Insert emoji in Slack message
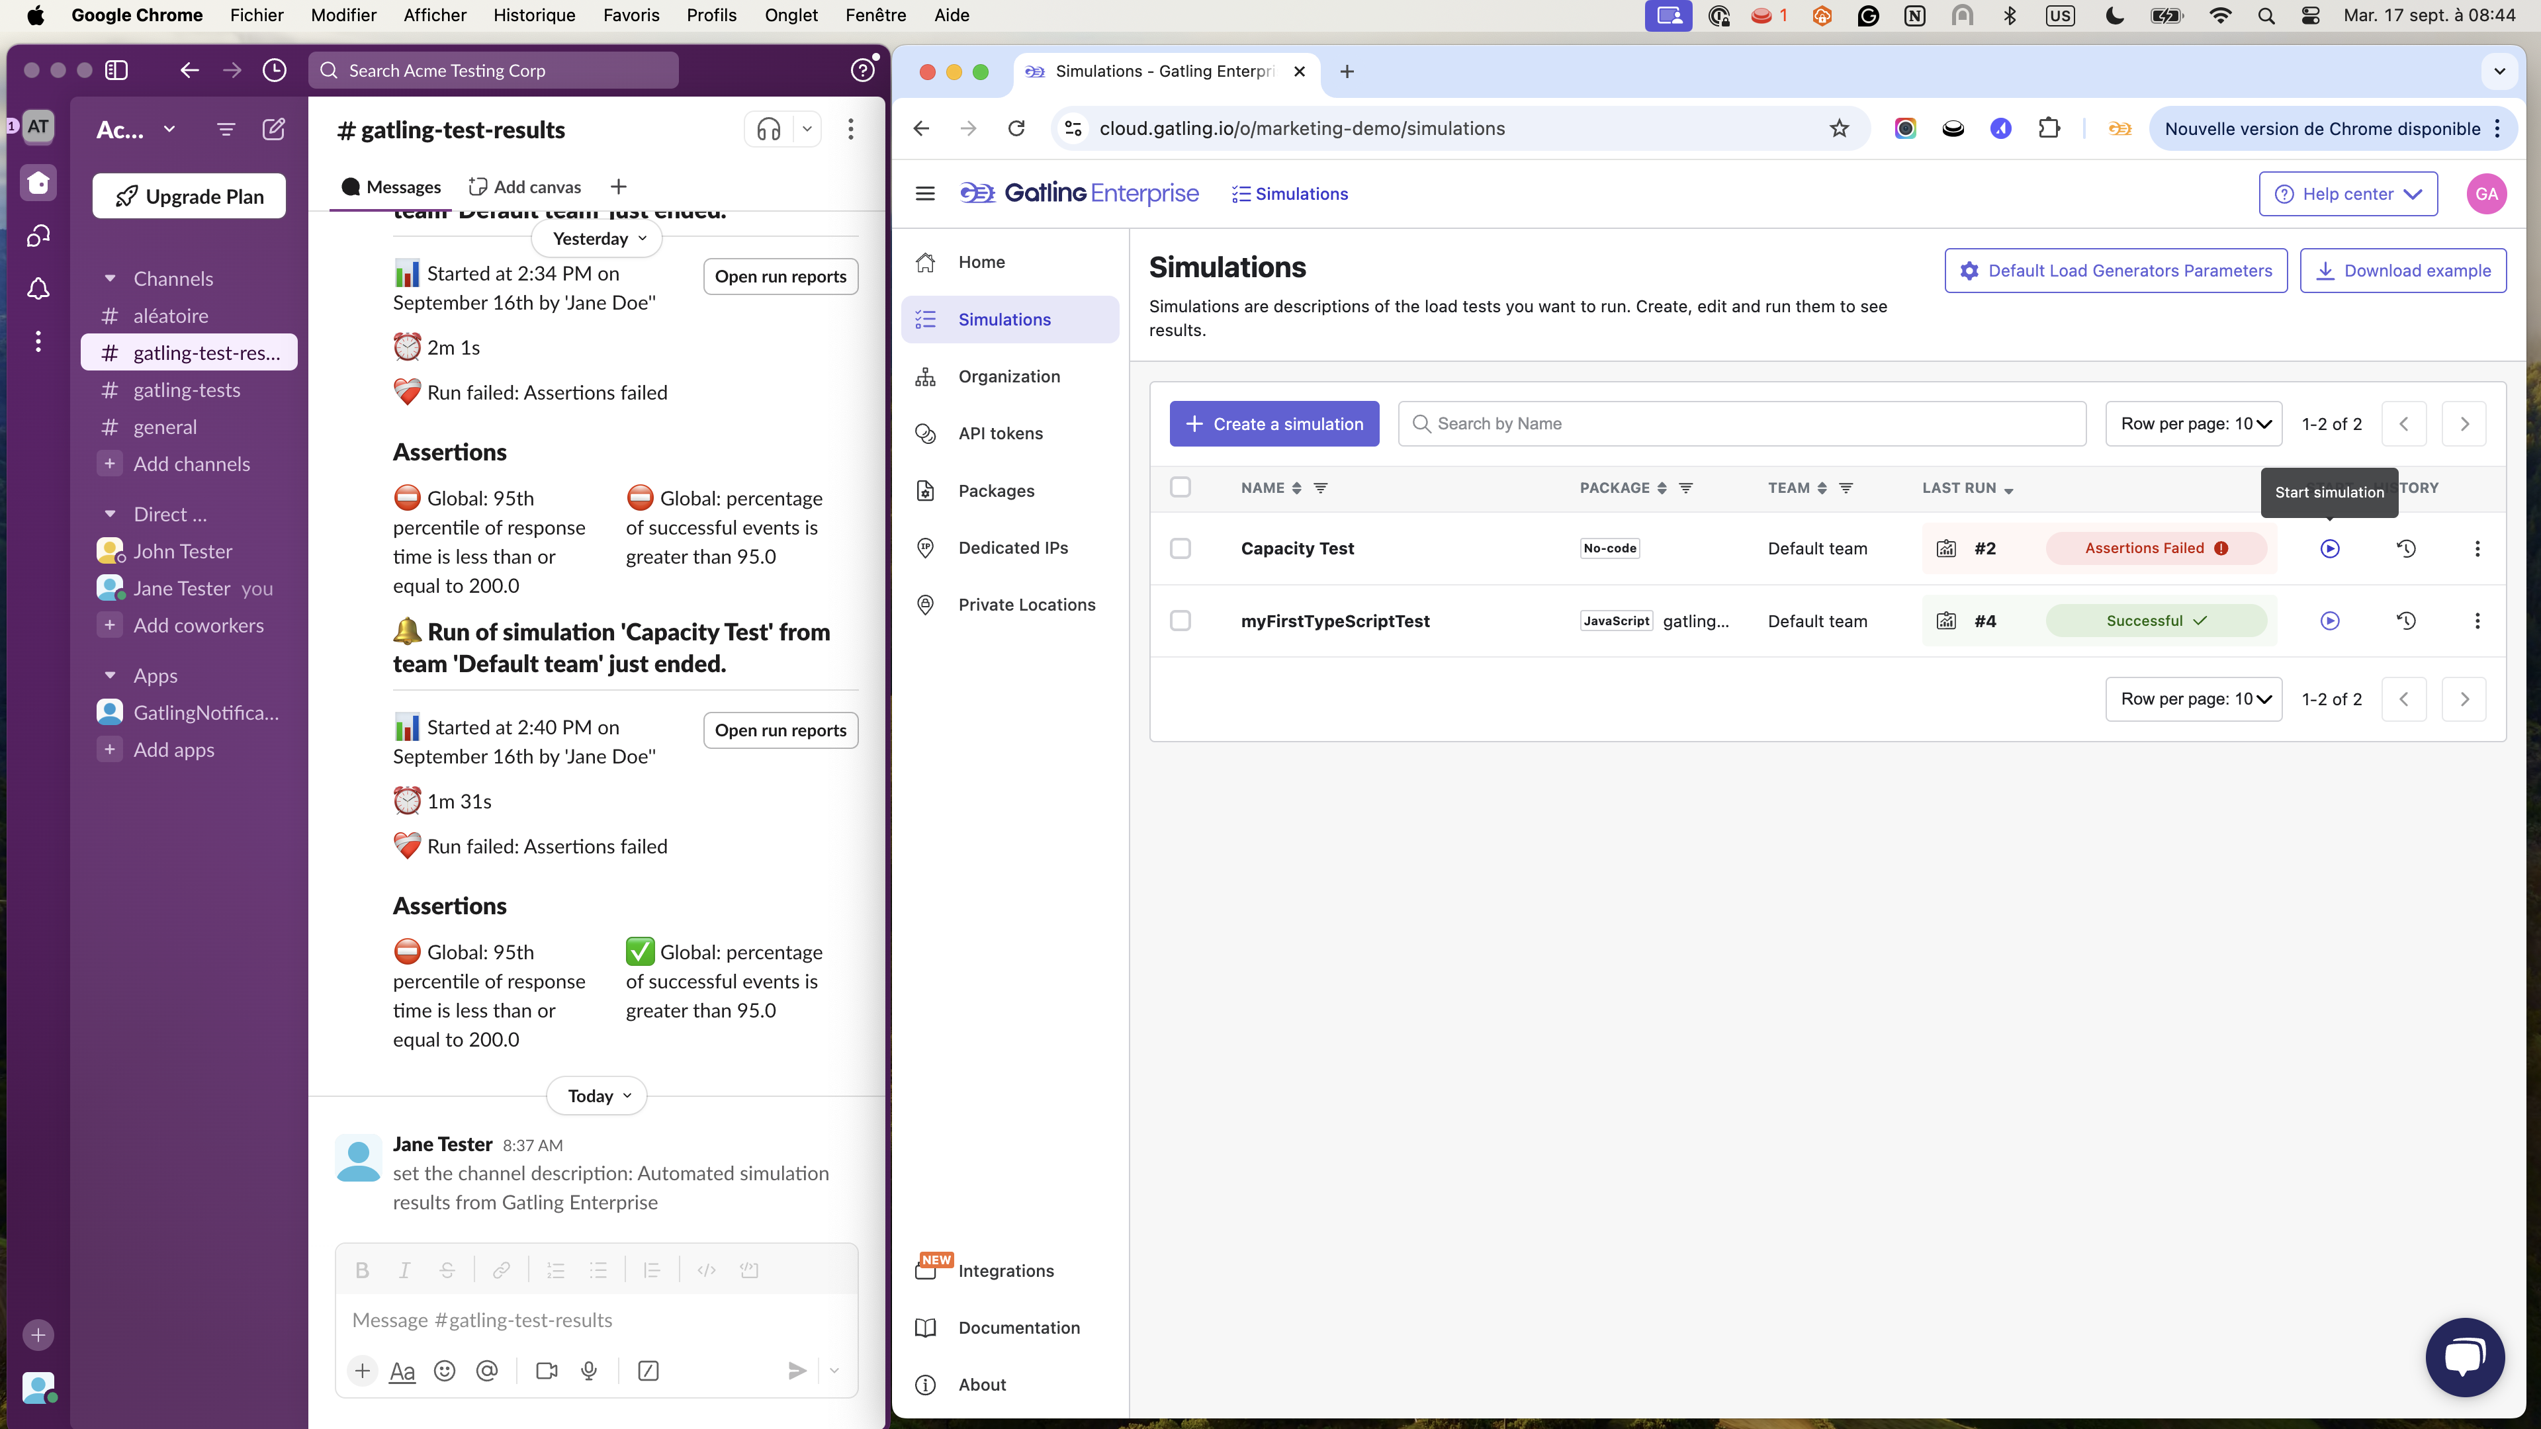The width and height of the screenshot is (2541, 1429). tap(445, 1371)
